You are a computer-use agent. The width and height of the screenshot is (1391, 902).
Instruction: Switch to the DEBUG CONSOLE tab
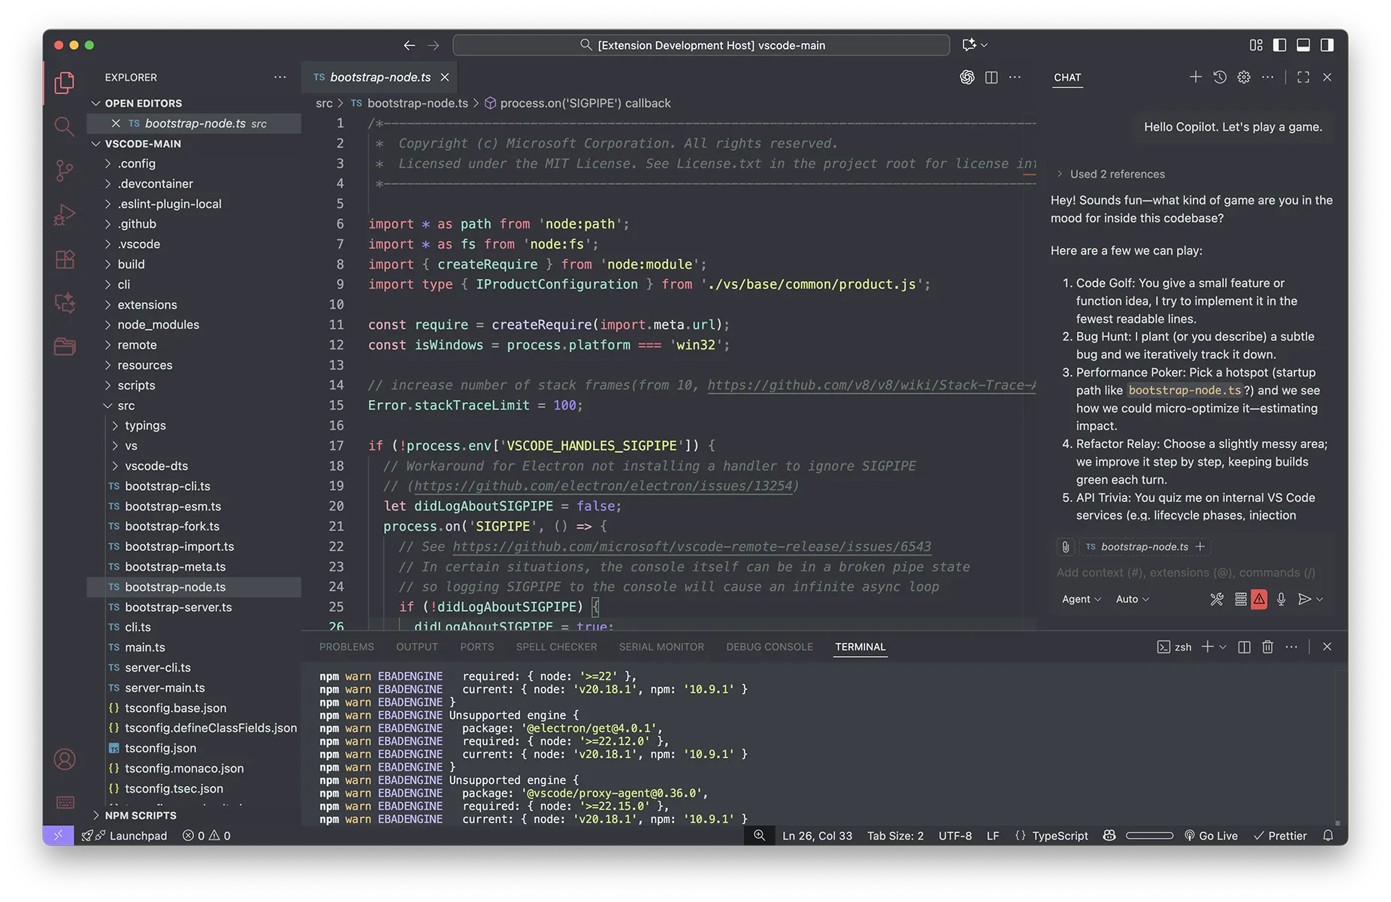tap(769, 646)
